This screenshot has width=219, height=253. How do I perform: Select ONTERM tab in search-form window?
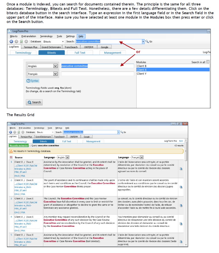click(x=89, y=47)
